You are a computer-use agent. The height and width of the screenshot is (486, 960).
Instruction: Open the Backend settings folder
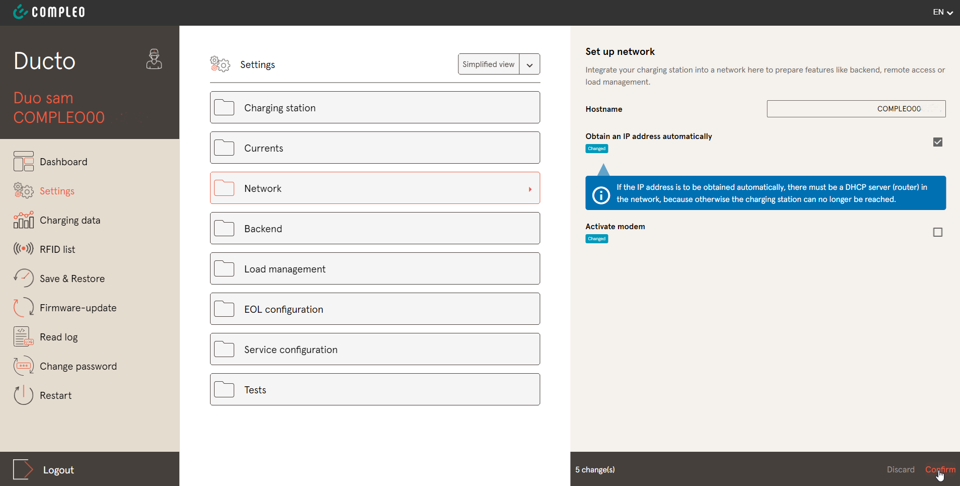(x=375, y=229)
